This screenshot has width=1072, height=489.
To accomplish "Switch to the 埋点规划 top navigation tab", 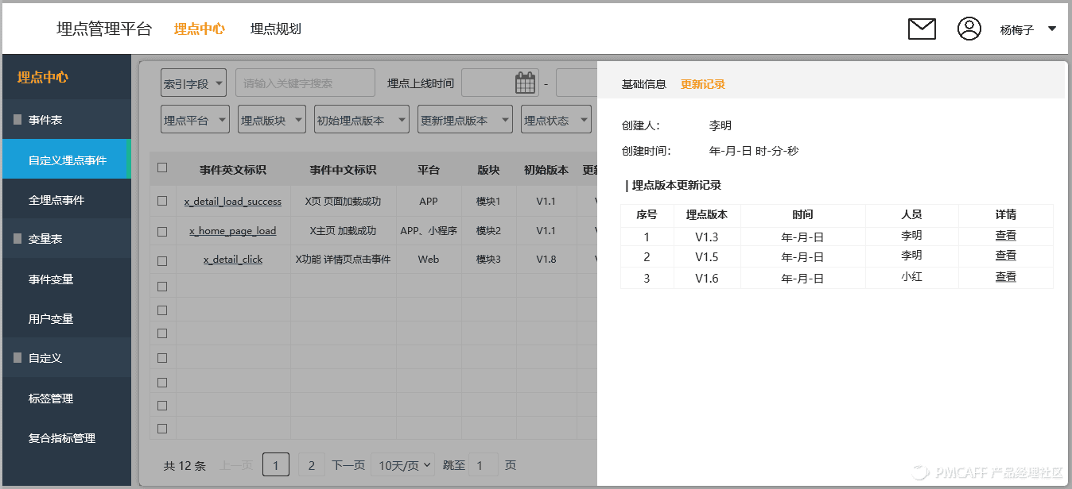I will coord(276,29).
